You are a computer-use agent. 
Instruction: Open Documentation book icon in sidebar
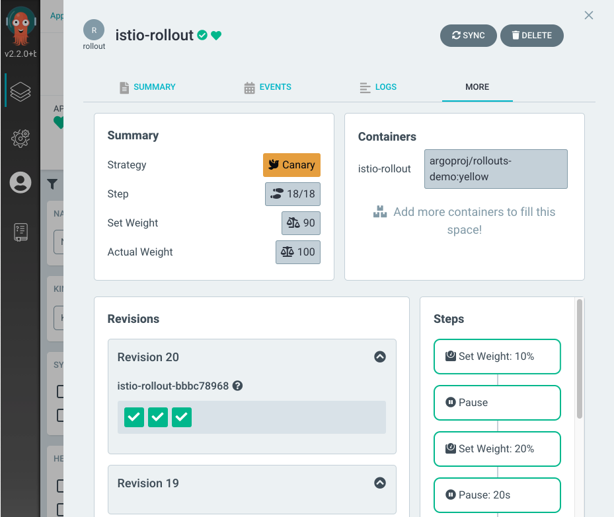[x=20, y=231]
